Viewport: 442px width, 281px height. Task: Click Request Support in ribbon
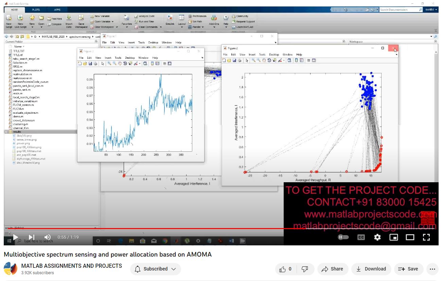point(243,21)
